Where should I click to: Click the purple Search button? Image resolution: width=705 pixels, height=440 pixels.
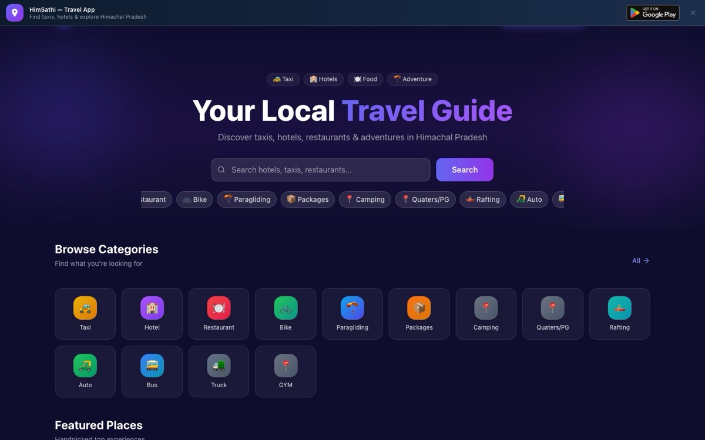click(465, 170)
